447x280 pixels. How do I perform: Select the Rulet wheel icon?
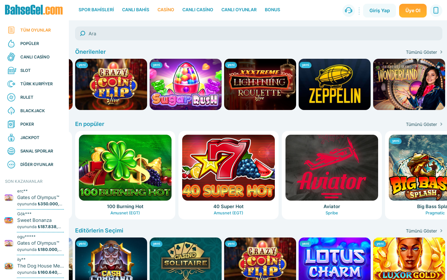point(11,97)
